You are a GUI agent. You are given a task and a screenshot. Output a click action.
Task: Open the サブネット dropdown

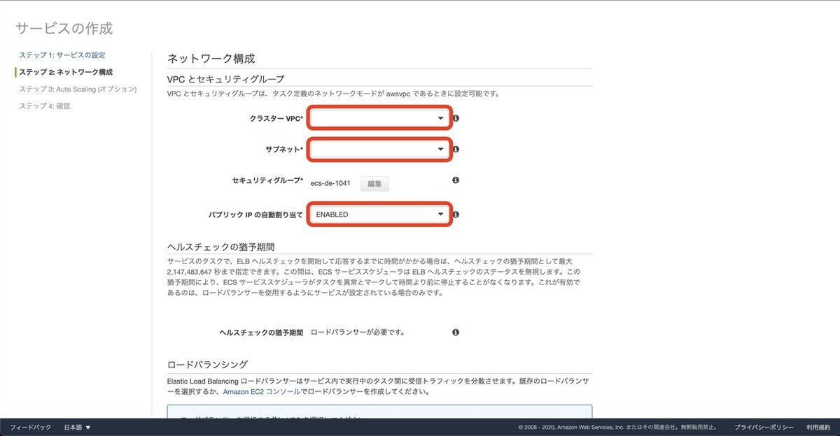coord(379,149)
